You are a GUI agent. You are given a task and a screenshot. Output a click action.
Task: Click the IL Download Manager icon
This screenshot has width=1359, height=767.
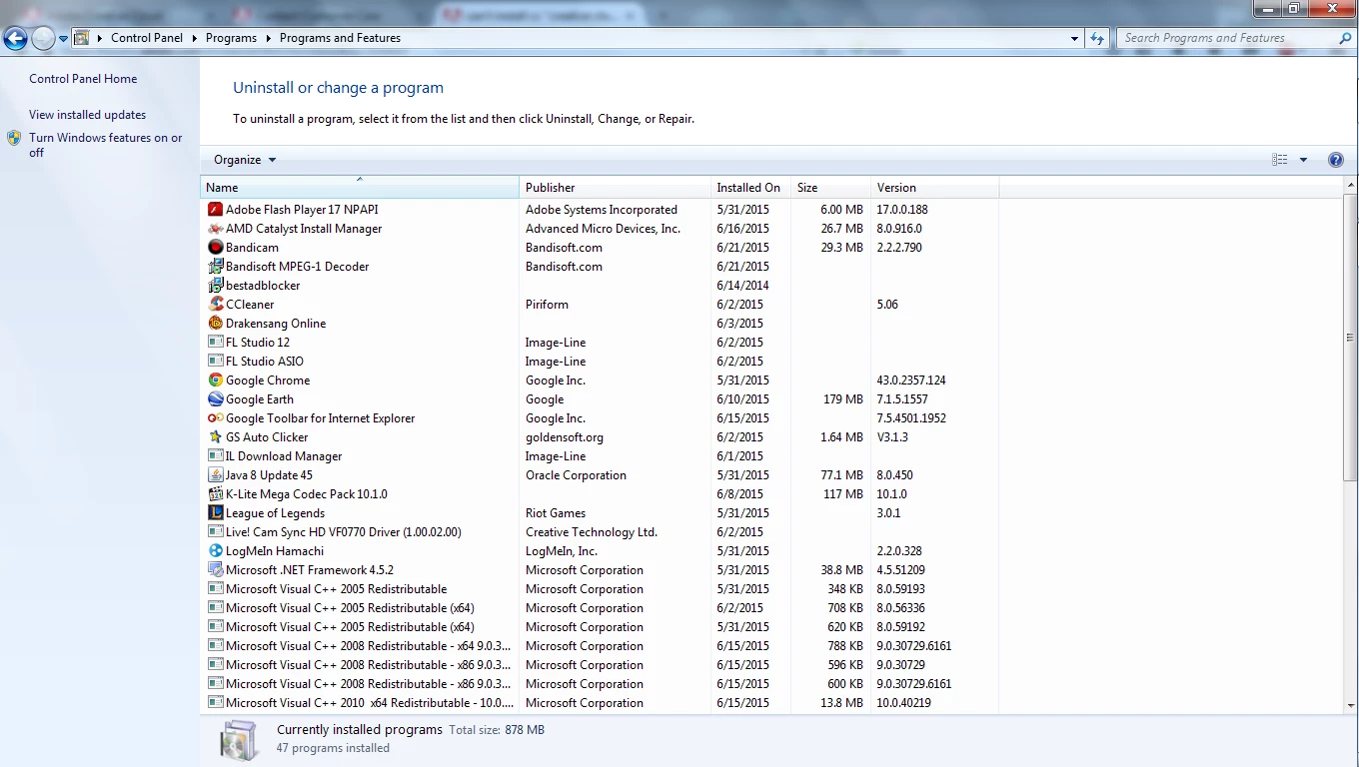pyautogui.click(x=215, y=456)
